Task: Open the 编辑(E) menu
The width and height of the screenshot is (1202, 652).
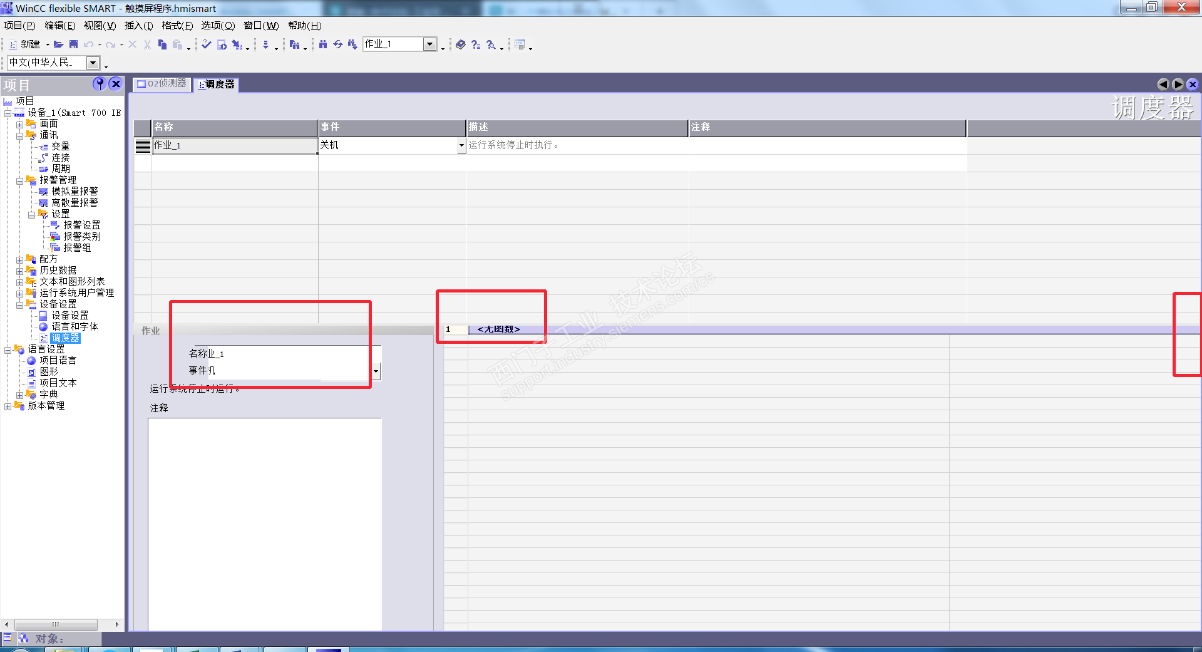Action: (60, 26)
